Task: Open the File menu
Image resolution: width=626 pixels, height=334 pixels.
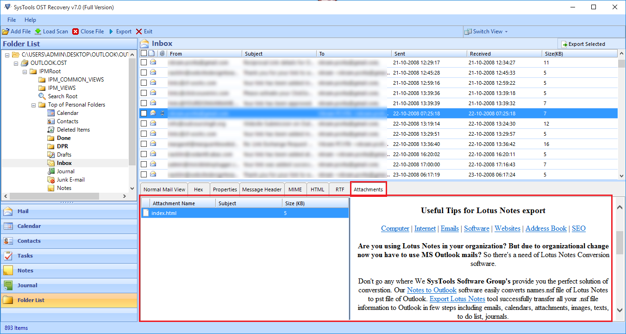Action: pos(12,20)
